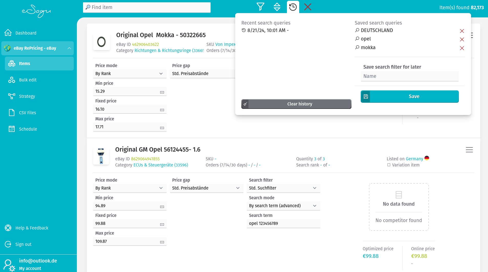Click currency icon in Fixed price 16.10
The image size is (488, 272).
[162, 110]
